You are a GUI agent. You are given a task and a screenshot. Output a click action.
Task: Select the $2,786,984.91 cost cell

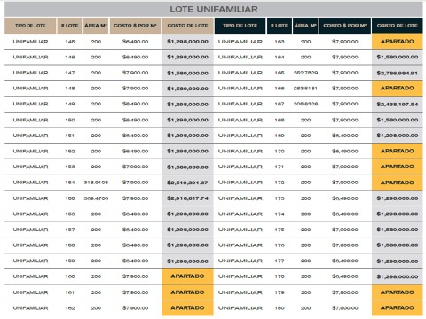click(x=398, y=73)
